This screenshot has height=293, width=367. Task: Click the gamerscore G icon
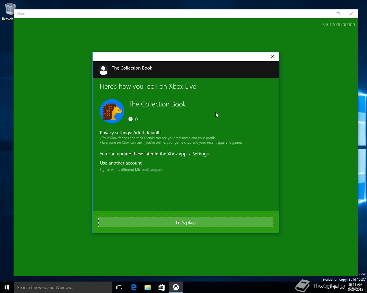click(x=130, y=119)
